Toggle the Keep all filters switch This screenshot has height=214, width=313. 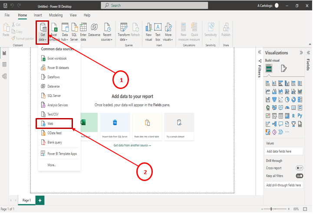pos(300,176)
